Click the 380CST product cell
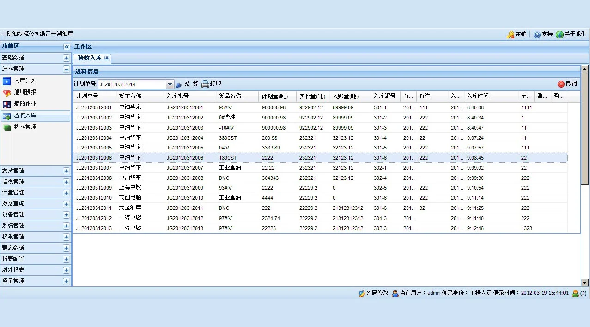This screenshot has height=327, width=590. (x=228, y=138)
